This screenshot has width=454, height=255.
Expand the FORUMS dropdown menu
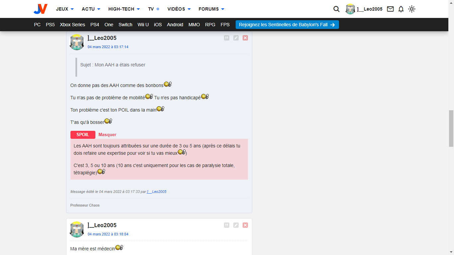[211, 9]
